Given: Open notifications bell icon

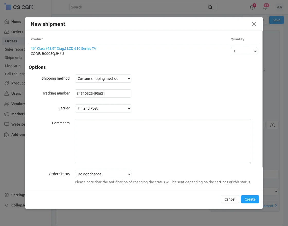Looking at the screenshot, I should click(x=265, y=7).
